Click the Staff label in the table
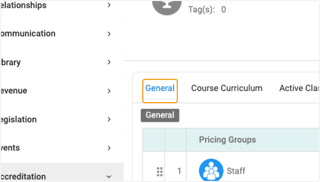 (236, 171)
